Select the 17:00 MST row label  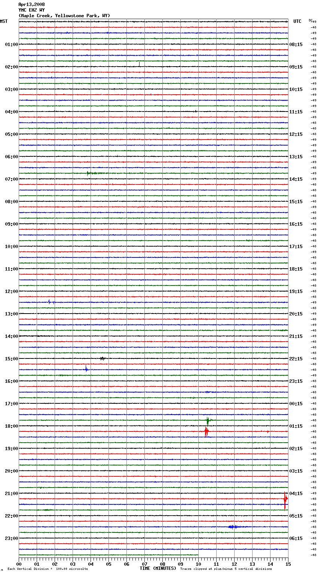12,404
